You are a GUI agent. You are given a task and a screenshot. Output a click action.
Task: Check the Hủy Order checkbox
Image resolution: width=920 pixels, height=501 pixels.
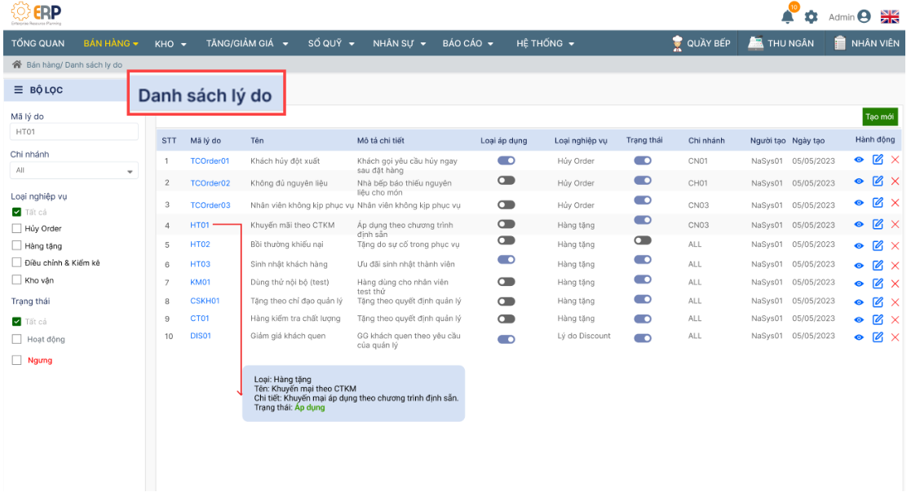coord(16,229)
